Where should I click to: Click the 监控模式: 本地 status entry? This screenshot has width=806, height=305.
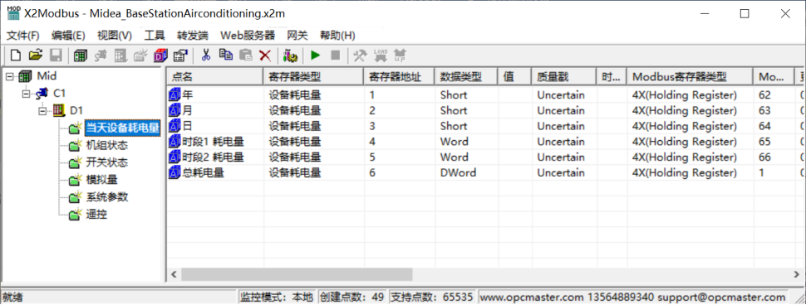277,298
